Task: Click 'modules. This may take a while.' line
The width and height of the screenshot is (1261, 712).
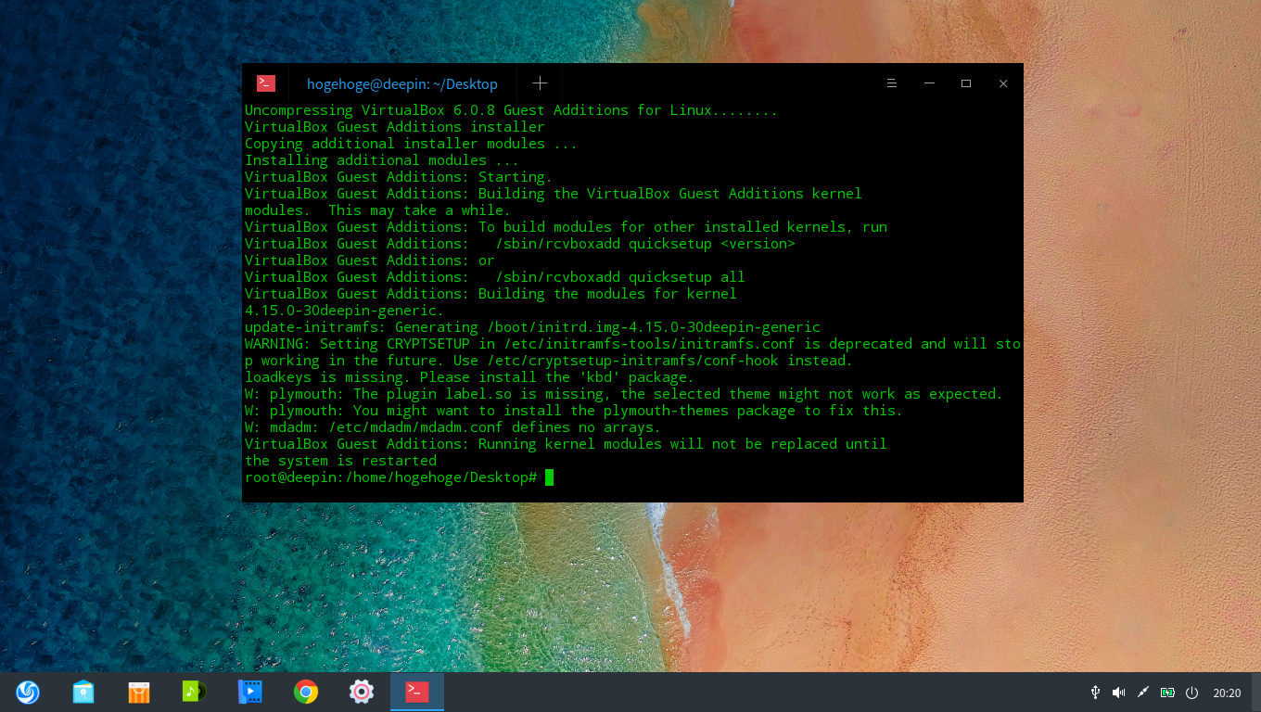Action: [377, 210]
